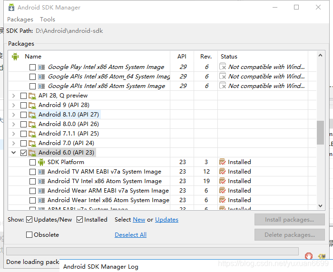Screen dimensions: 333x272
Task: Click the green Android icon for SDK Platform
Action: (x=41, y=162)
